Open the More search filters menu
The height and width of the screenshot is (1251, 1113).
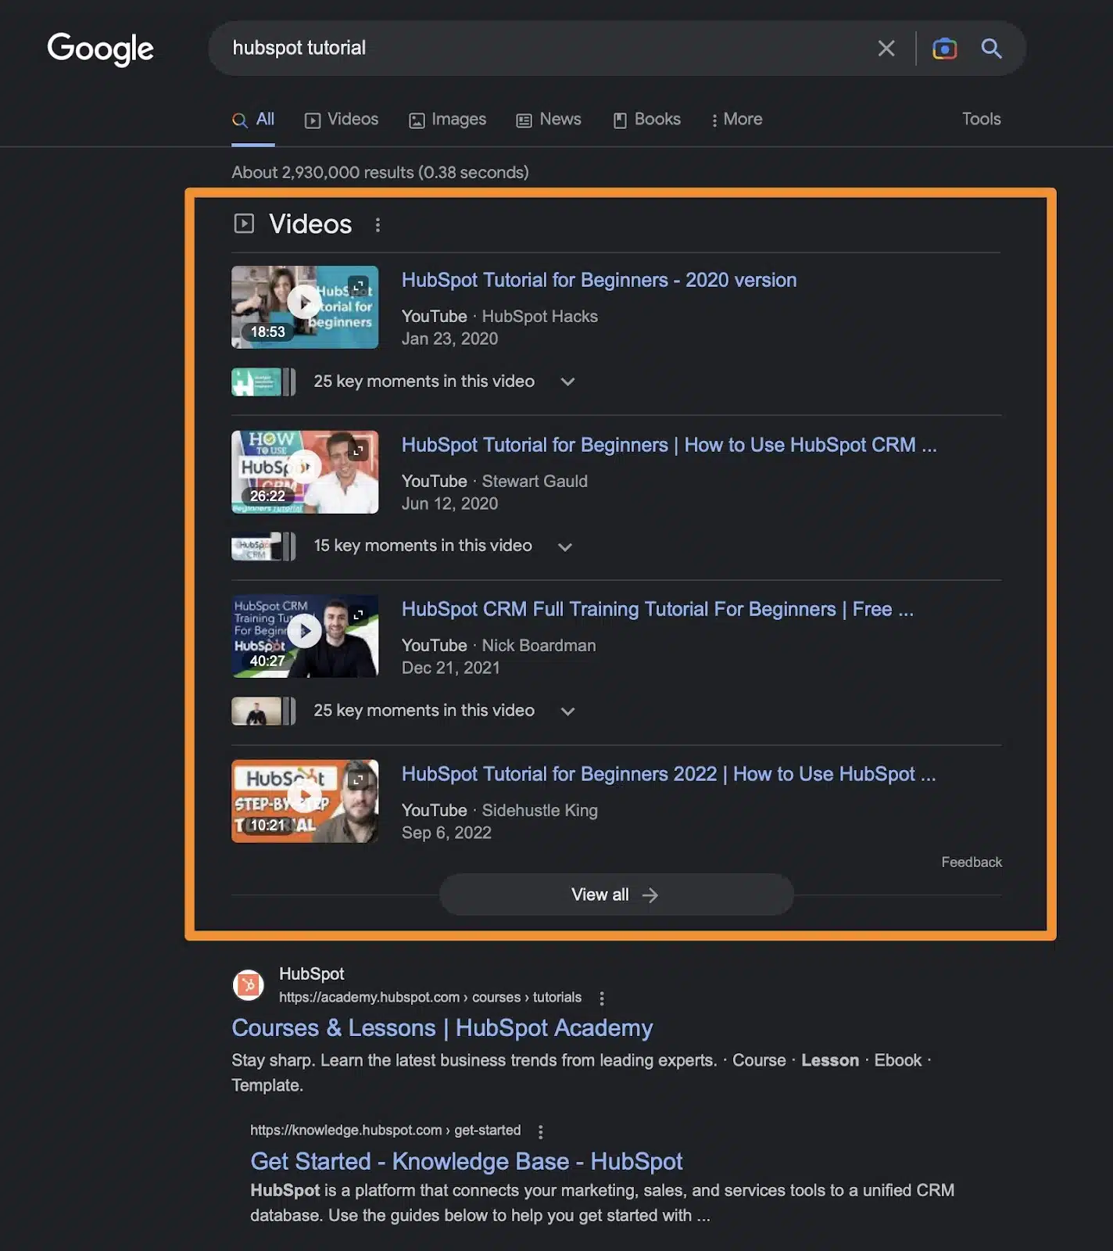point(736,120)
